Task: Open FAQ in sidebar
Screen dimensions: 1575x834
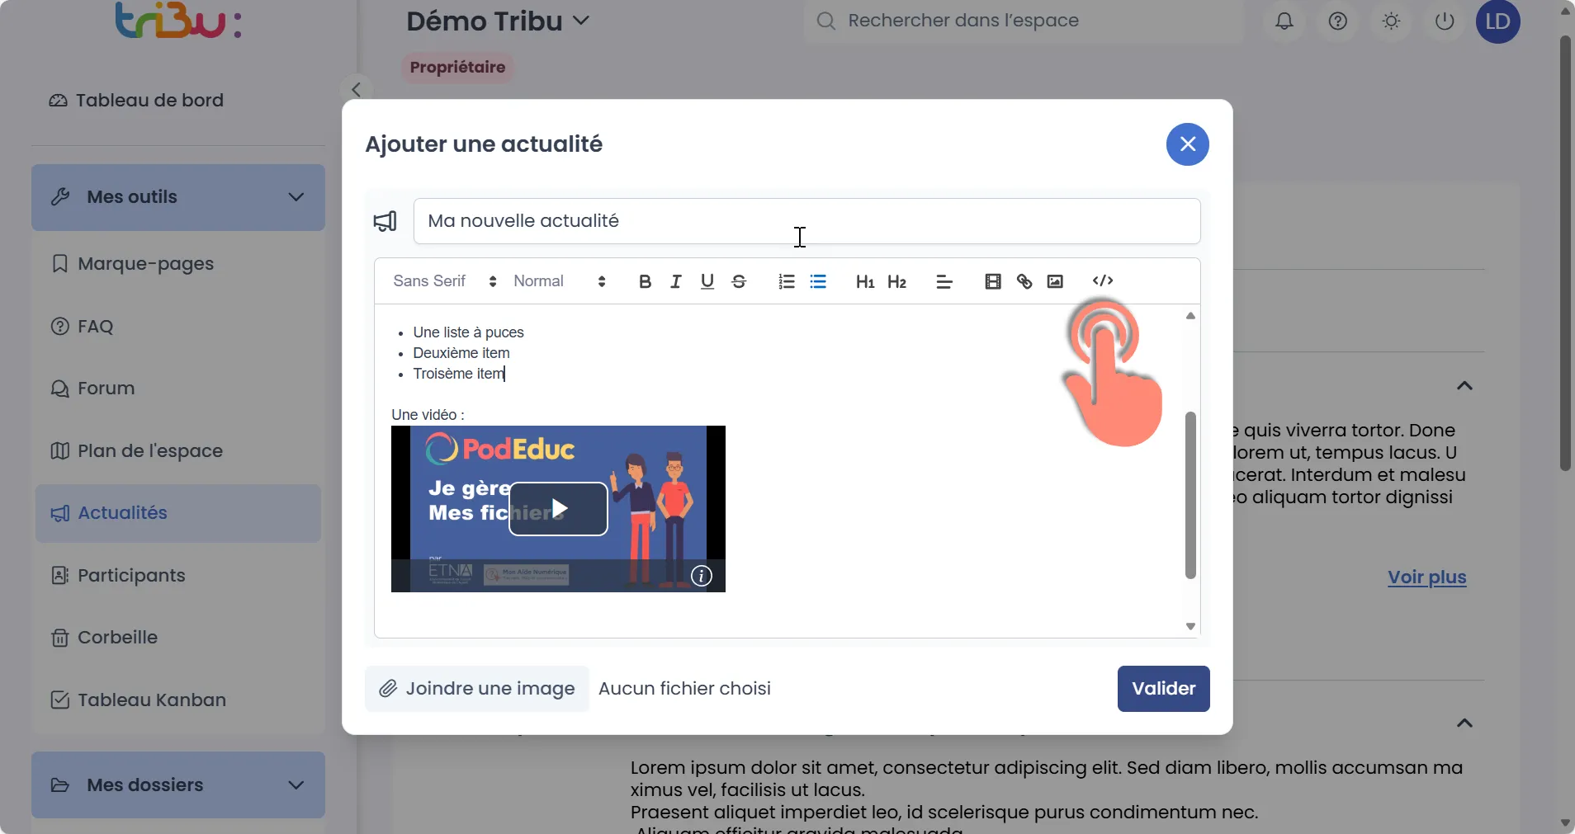Action: pyautogui.click(x=83, y=327)
